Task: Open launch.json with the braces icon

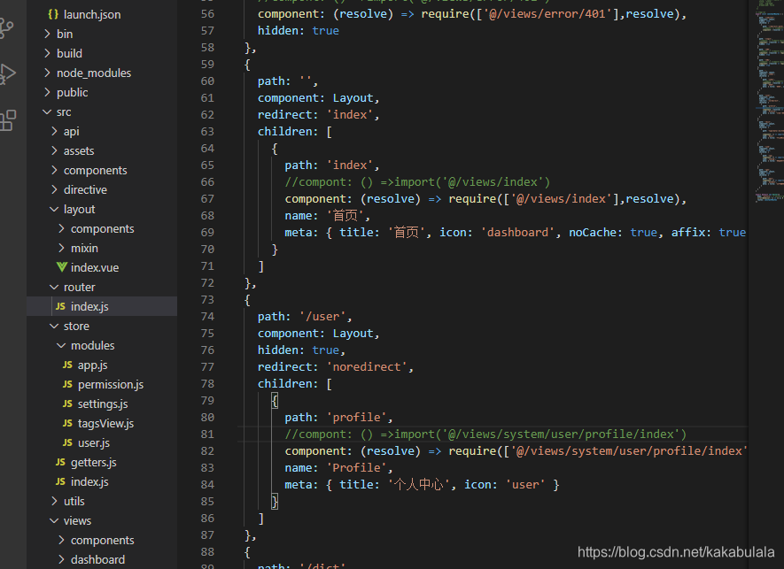Action: 84,14
